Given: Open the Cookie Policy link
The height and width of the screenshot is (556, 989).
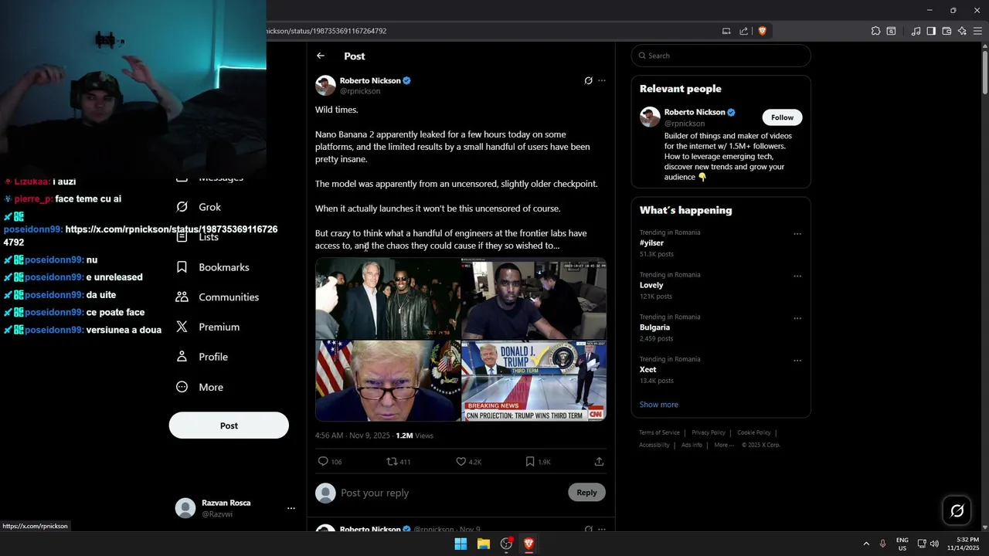Looking at the screenshot, I should click(753, 432).
